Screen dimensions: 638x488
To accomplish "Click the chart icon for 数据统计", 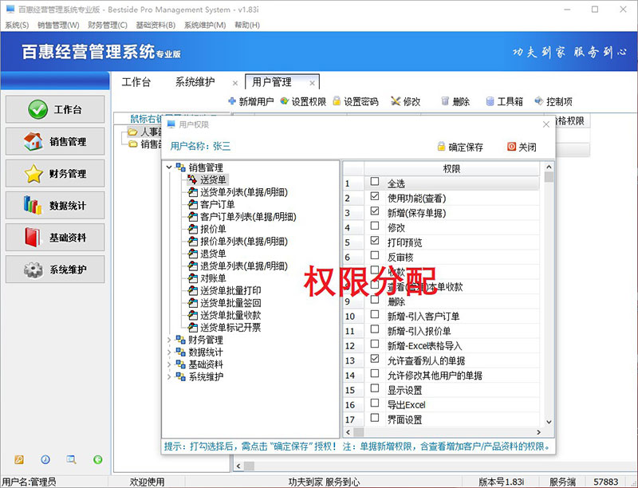I will point(33,206).
